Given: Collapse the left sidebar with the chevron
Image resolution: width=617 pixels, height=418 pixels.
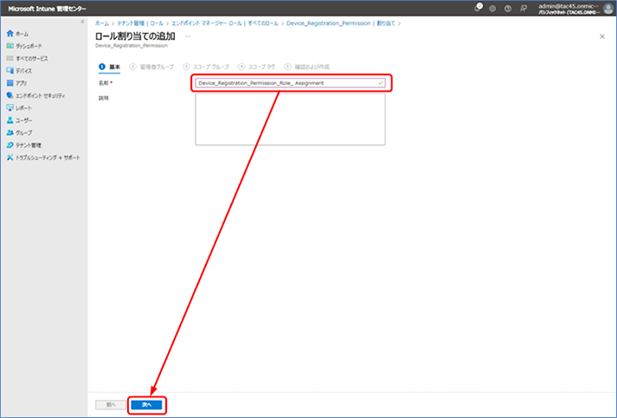Looking at the screenshot, I should pos(82,22).
